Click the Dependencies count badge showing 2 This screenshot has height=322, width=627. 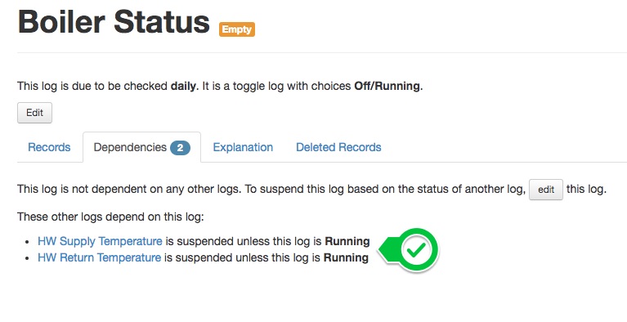(180, 148)
